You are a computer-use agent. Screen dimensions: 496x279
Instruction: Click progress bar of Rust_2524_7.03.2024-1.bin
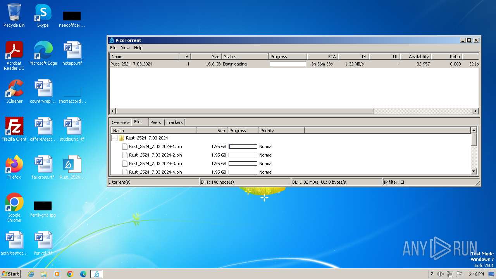[243, 146]
